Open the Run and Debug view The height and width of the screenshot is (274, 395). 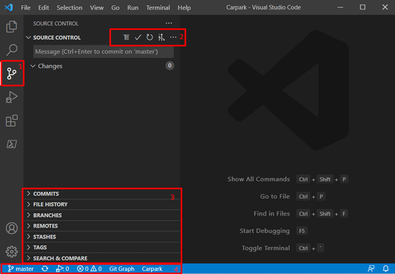point(12,97)
